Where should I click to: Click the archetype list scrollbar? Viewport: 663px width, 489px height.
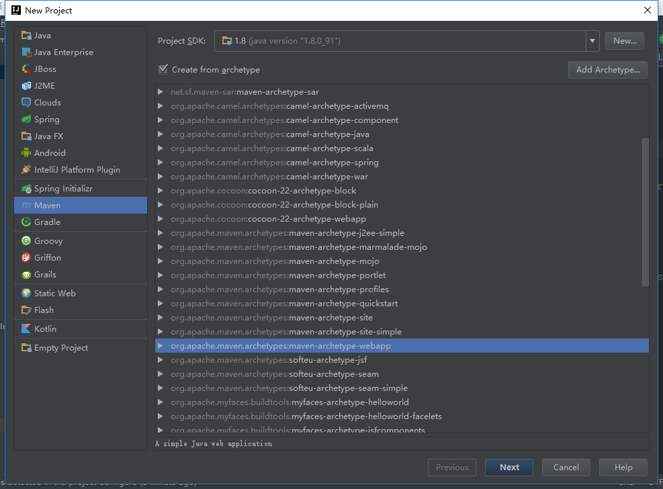click(x=646, y=212)
